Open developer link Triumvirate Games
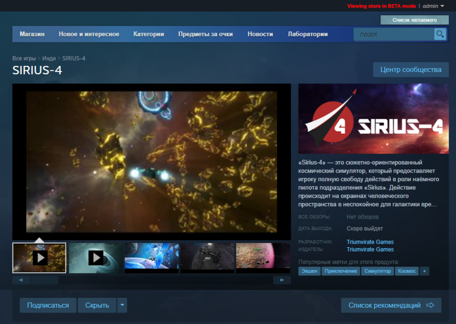 pyautogui.click(x=370, y=242)
